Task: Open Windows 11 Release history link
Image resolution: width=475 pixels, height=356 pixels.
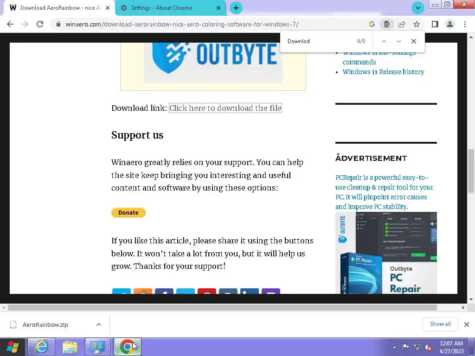Action: click(383, 72)
